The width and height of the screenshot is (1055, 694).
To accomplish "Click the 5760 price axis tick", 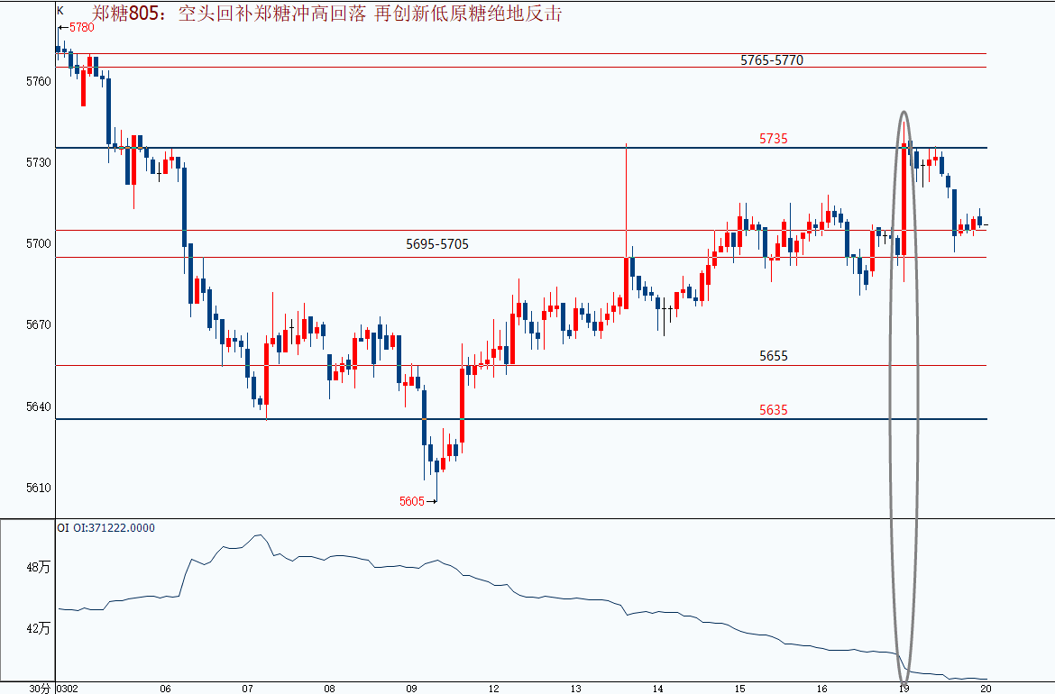I will [39, 81].
